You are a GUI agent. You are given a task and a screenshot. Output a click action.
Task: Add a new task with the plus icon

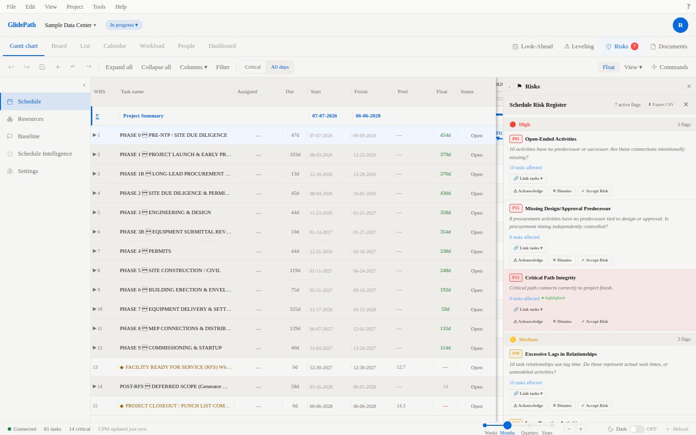pos(58,67)
